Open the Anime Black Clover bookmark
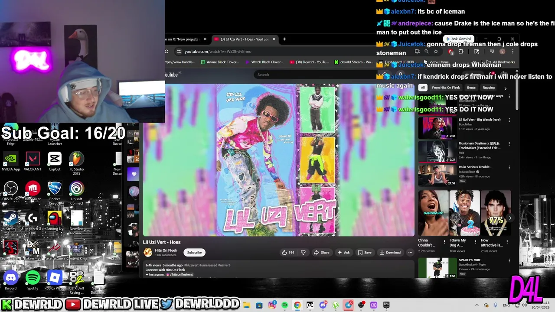This screenshot has height=312, width=555. 220,62
